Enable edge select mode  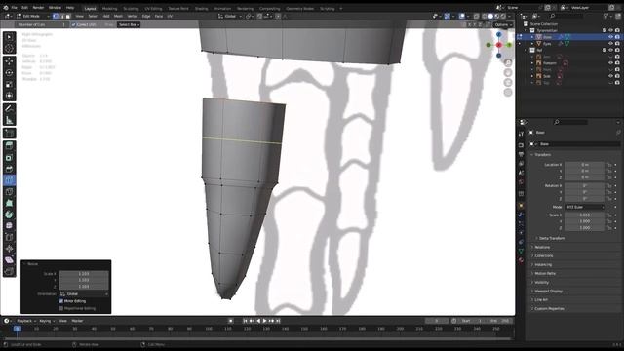(62, 16)
